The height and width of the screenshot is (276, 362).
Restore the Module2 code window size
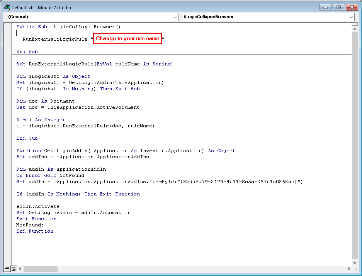tap(338, 7)
